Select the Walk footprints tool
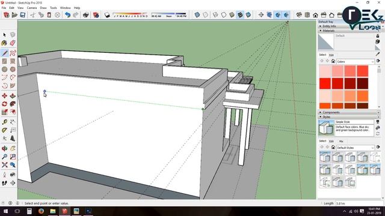 coord(4,183)
